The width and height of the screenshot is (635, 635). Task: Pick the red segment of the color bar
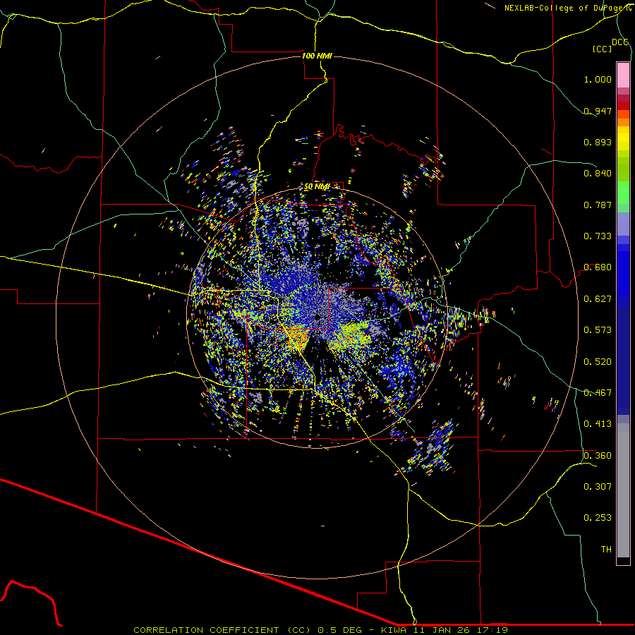click(623, 106)
